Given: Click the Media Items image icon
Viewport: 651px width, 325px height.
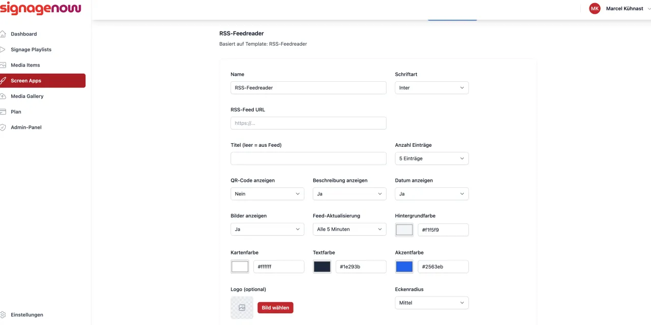Looking at the screenshot, I should coord(3,65).
